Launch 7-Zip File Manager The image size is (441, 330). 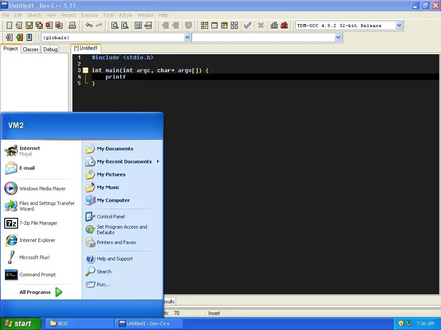[x=41, y=223]
